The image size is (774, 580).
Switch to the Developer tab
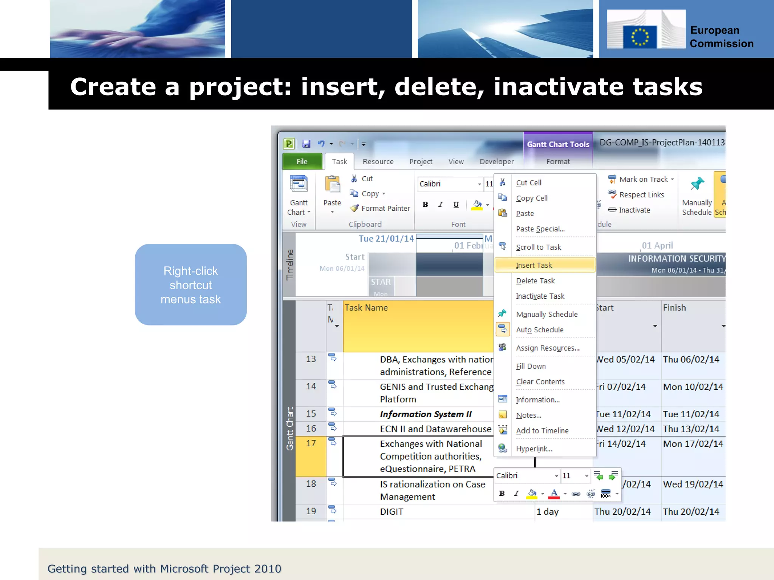tap(497, 162)
